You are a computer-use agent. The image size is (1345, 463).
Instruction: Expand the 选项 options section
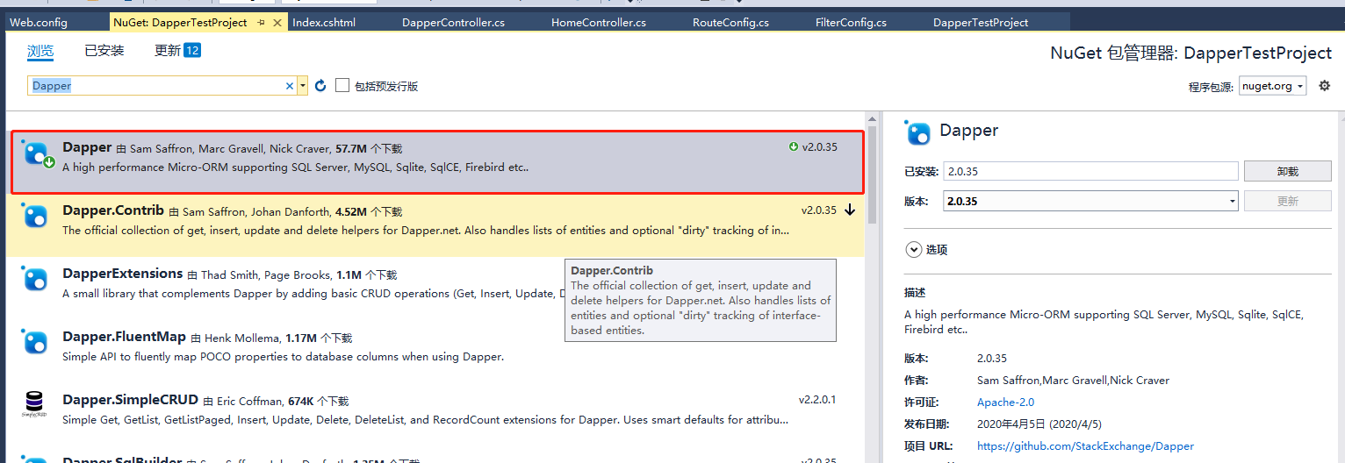point(912,250)
